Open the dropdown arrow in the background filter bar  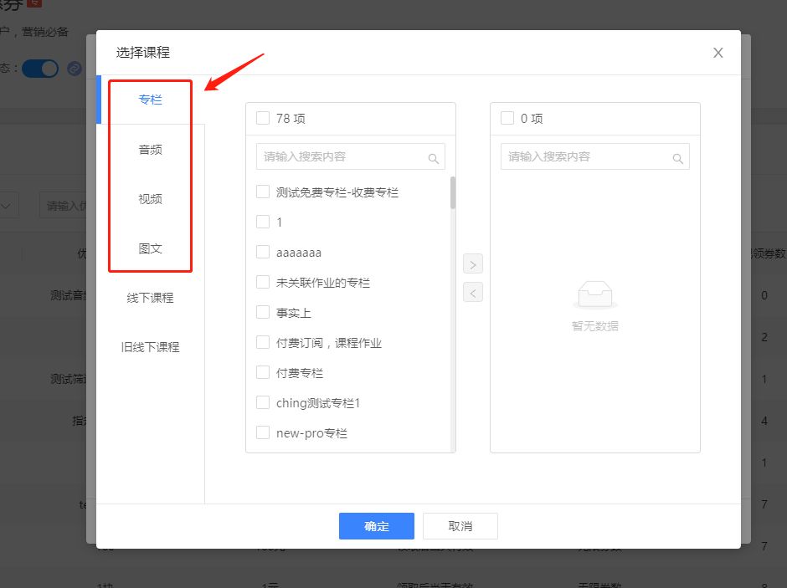(6, 206)
